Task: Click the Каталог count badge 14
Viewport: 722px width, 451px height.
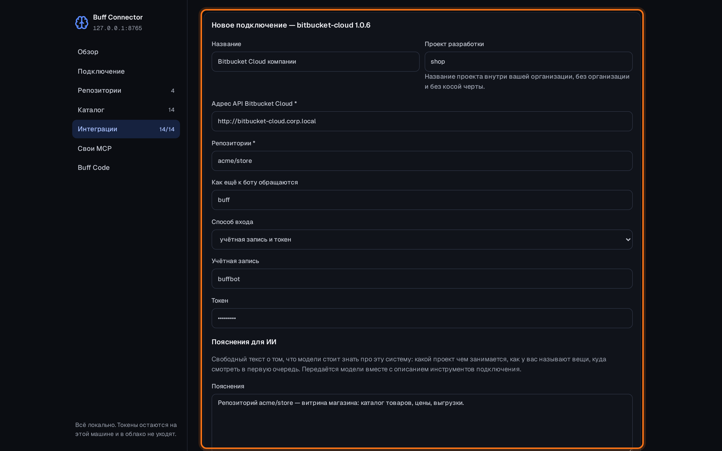Action: [171, 110]
